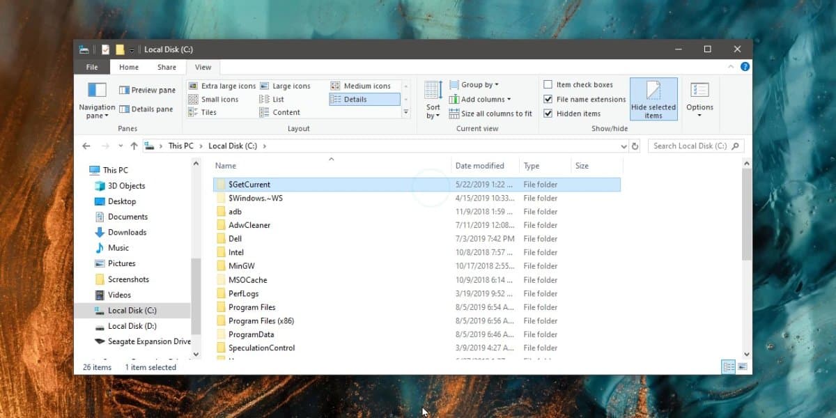Select the Details layout
Screen dimensions: 836x418
click(364, 100)
